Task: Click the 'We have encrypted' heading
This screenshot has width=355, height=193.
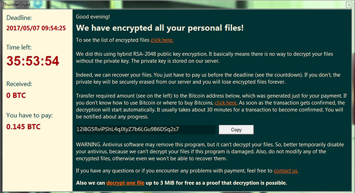Action: (160, 28)
